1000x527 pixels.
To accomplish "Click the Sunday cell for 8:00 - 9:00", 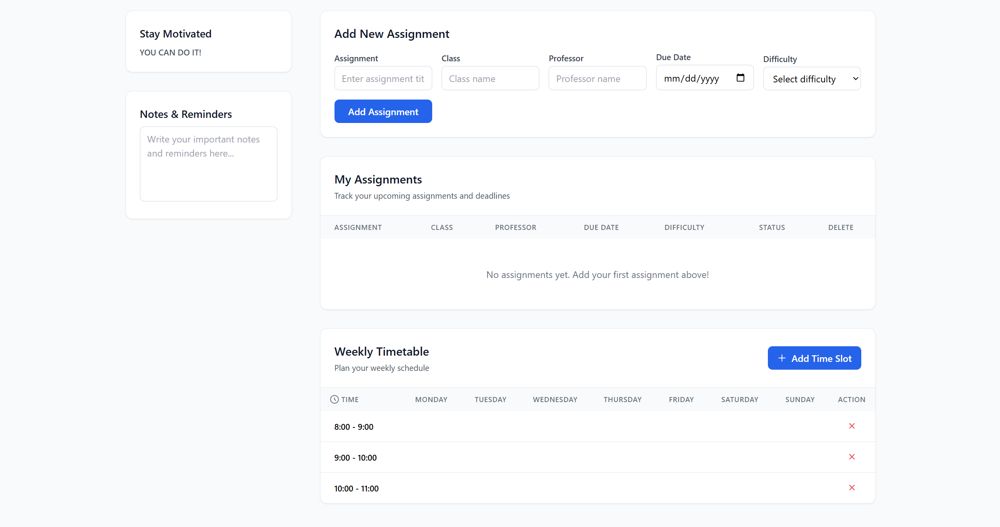I will [800, 427].
